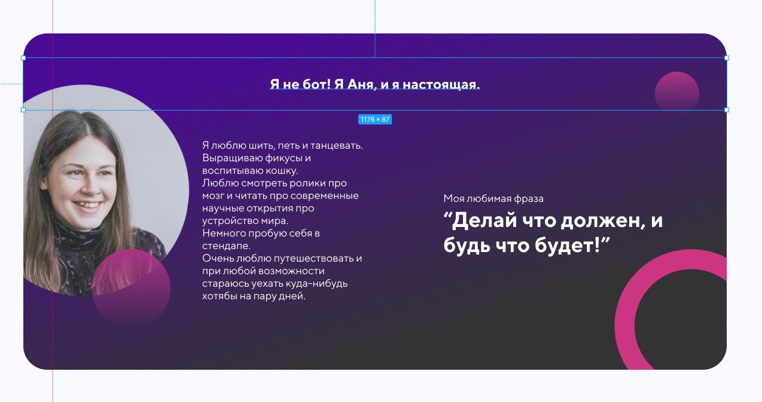
Task: Select the small pink circle near the heading
Action: pyautogui.click(x=677, y=93)
